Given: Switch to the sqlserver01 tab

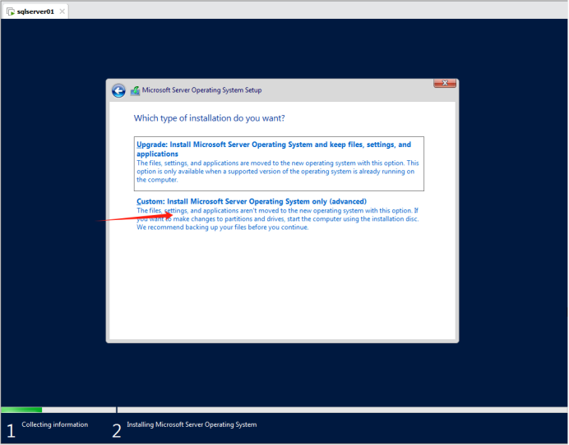Looking at the screenshot, I should (35, 11).
